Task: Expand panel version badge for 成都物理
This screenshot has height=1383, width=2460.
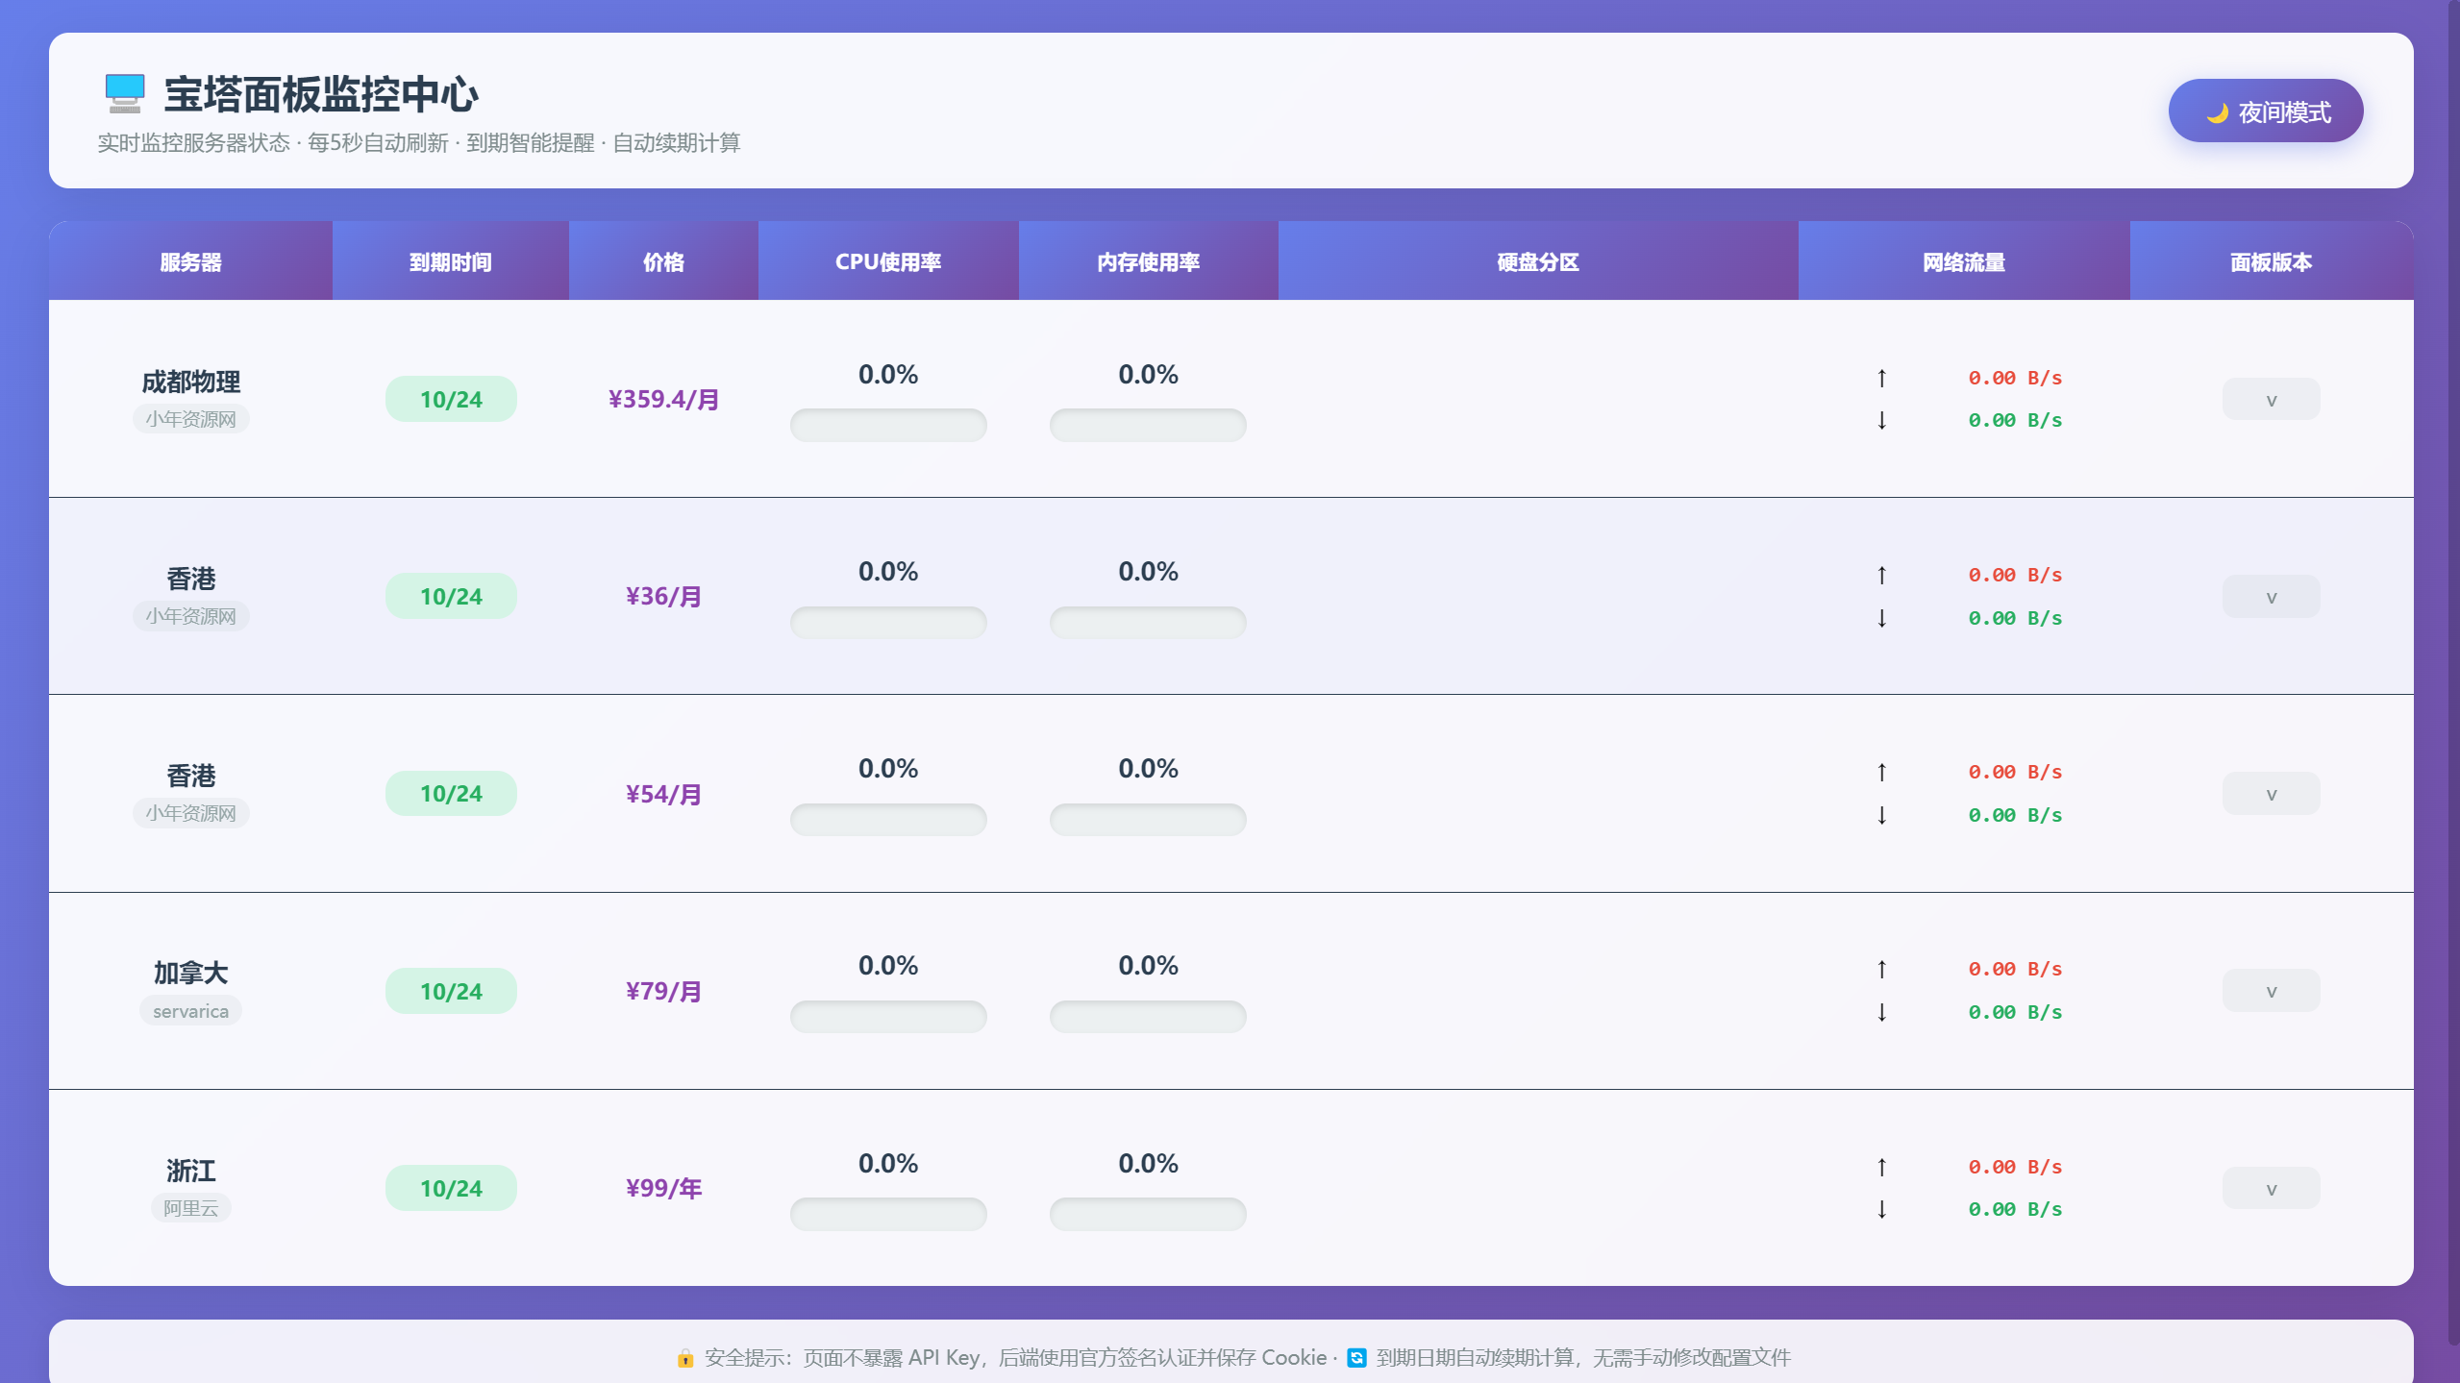Action: pos(2270,400)
